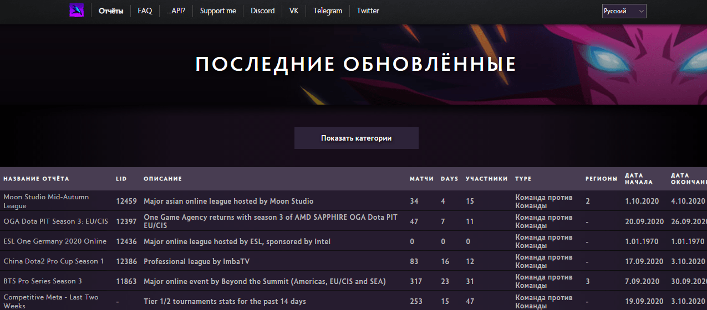707x310 pixels.
Task: Click description 'Major online league hosted by ESL'
Action: pos(237,241)
